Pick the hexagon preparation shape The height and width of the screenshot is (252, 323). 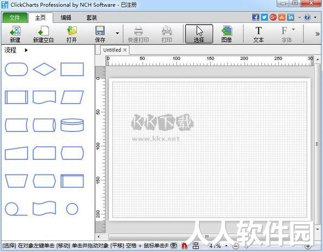click(44, 181)
